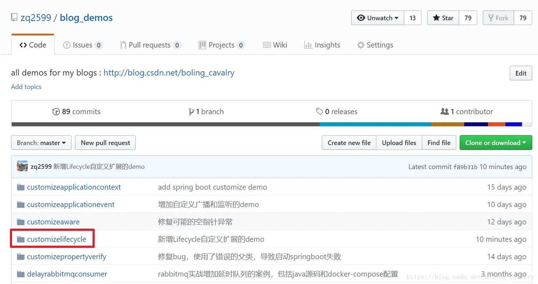Viewport: 538px width, 284px height.
Task: Open the delayrabbitmqconsumer folder
Action: (67, 274)
